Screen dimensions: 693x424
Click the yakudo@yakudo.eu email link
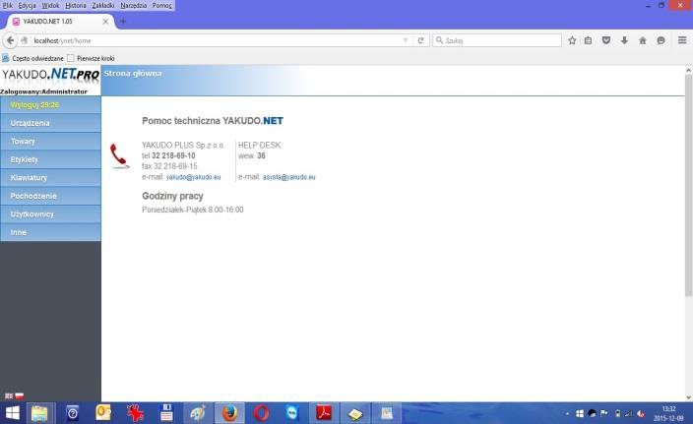(193, 177)
